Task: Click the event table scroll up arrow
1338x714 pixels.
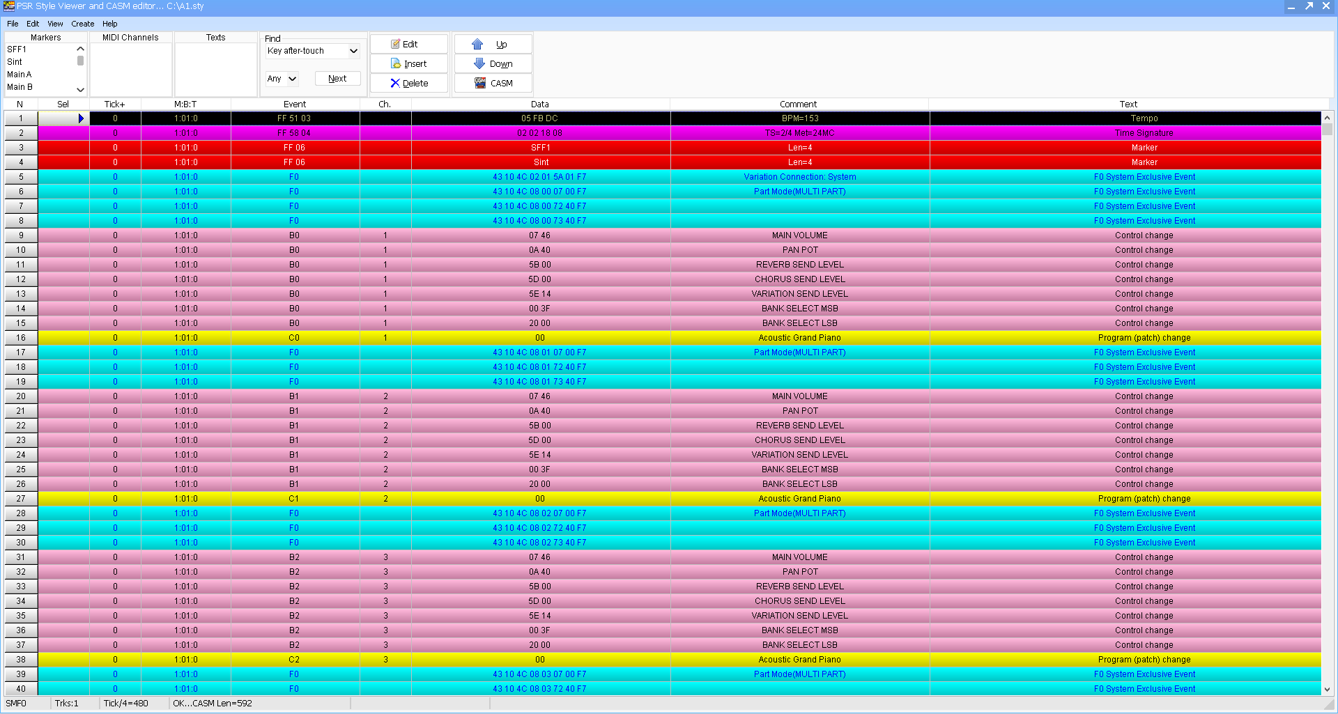Action: [x=1327, y=118]
